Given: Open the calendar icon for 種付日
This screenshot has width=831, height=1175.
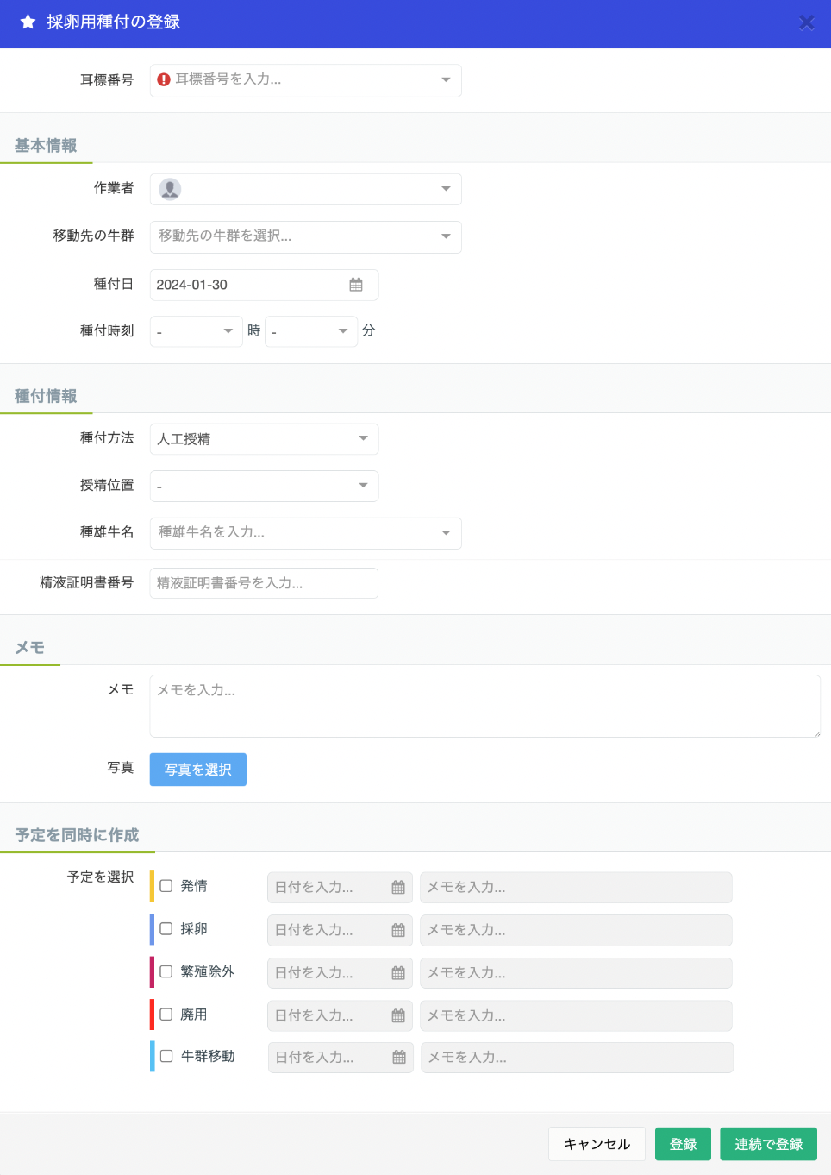Looking at the screenshot, I should pos(356,285).
